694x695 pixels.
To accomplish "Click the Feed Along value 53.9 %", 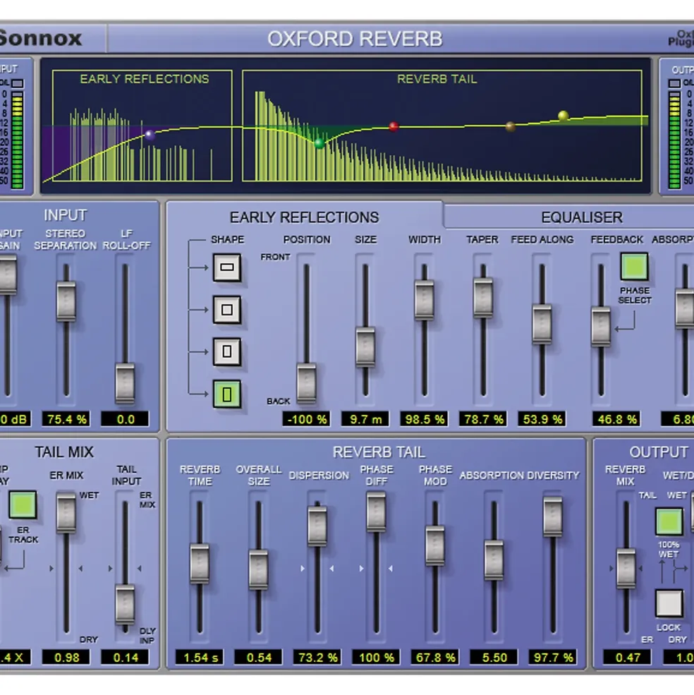I will pyautogui.click(x=542, y=419).
